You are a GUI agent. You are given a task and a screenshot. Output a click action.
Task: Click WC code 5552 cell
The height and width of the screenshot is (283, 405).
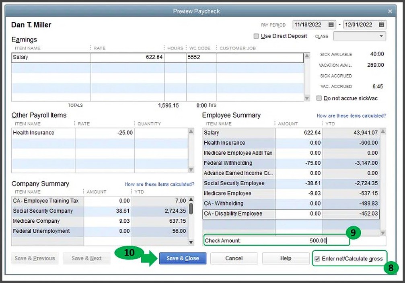click(201, 57)
